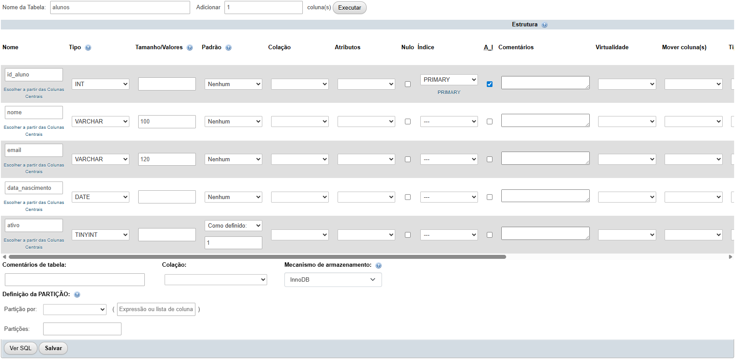Check the A_I box for nome row
The width and height of the screenshot is (735, 359).
click(489, 122)
